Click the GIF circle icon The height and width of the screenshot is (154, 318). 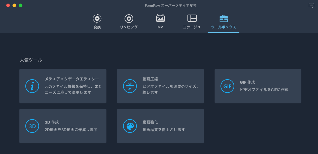click(227, 86)
